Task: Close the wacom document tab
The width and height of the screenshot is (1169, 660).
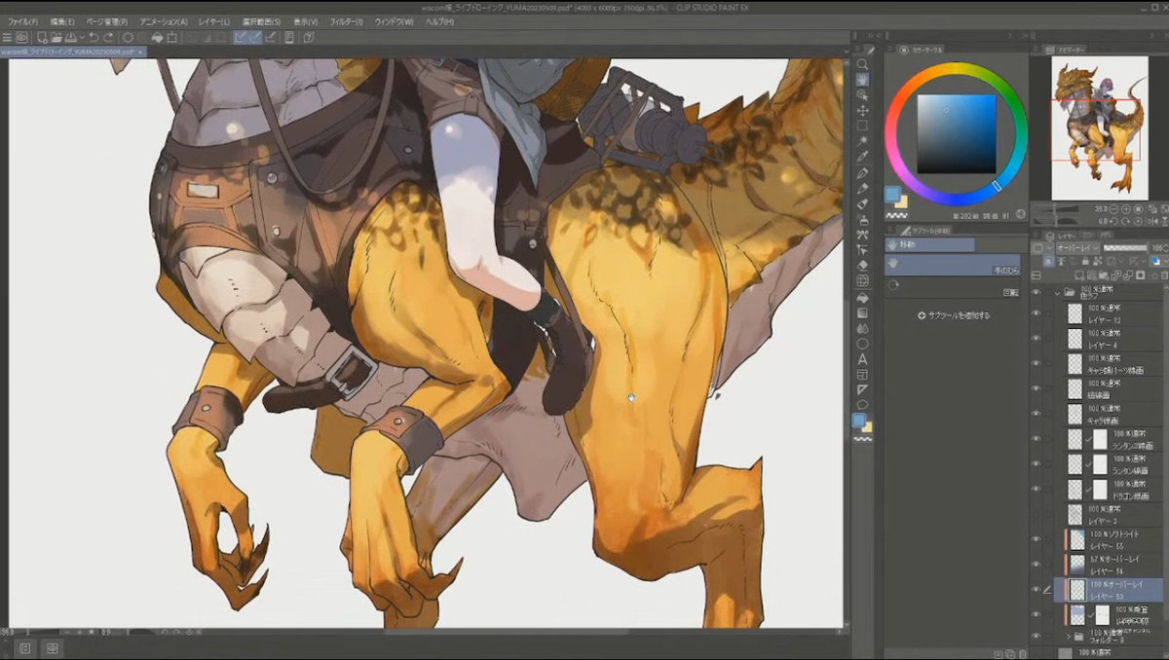Action: tap(140, 52)
